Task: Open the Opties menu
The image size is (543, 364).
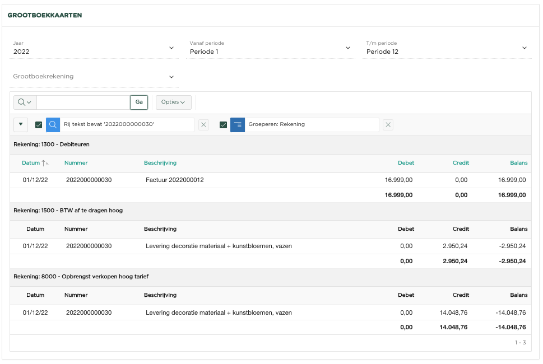Action: click(173, 102)
